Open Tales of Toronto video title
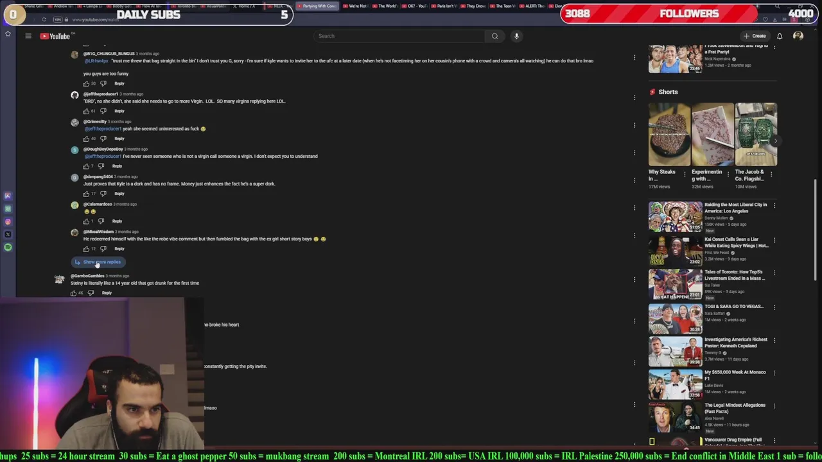 pos(735,275)
